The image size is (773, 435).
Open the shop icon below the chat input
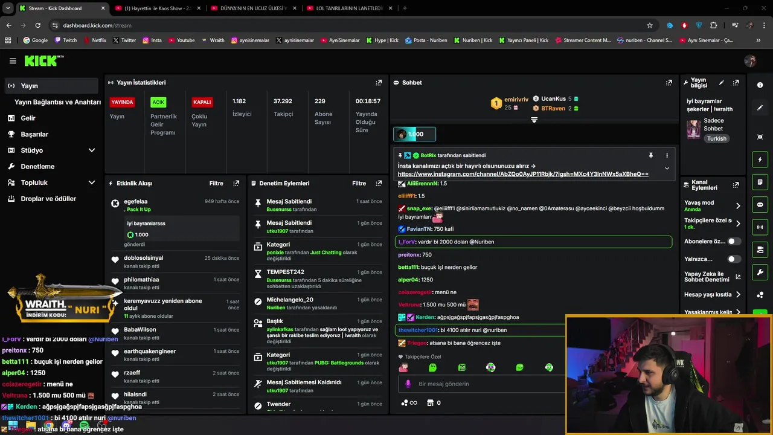[431, 402]
